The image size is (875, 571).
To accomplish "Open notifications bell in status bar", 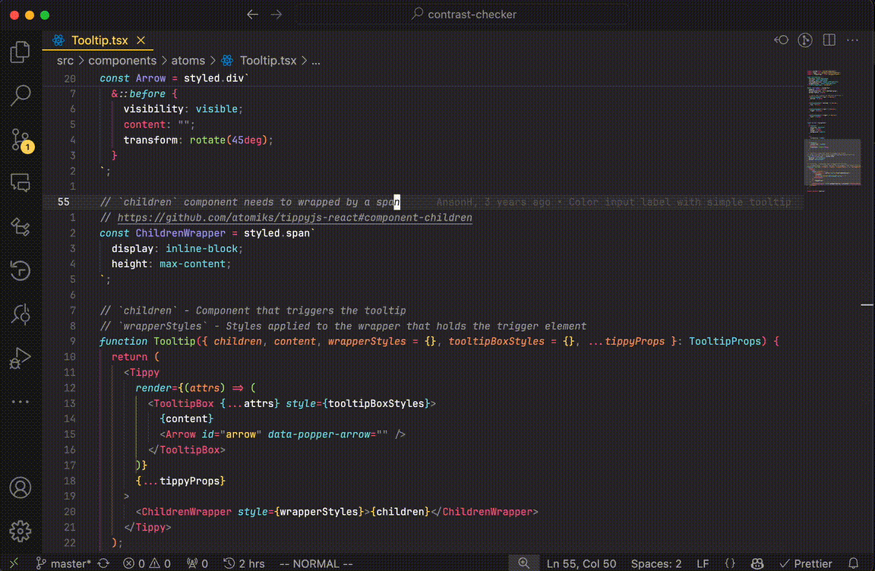I will [x=853, y=563].
